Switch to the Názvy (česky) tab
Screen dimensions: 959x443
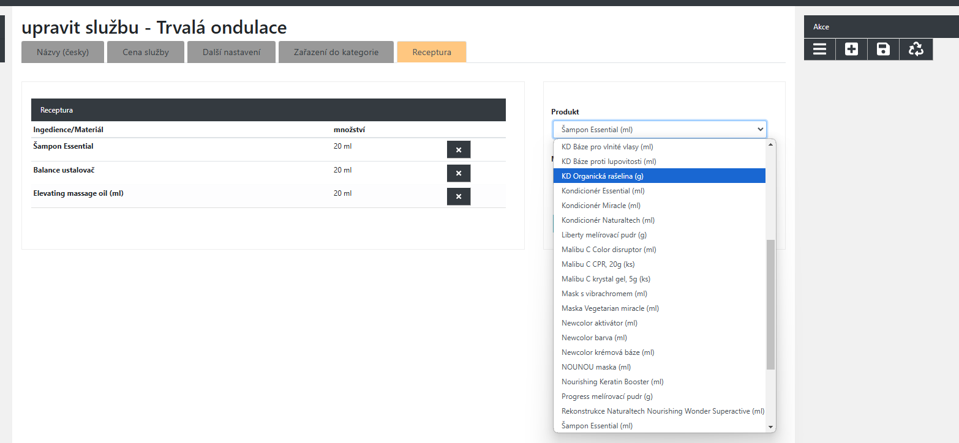point(62,52)
